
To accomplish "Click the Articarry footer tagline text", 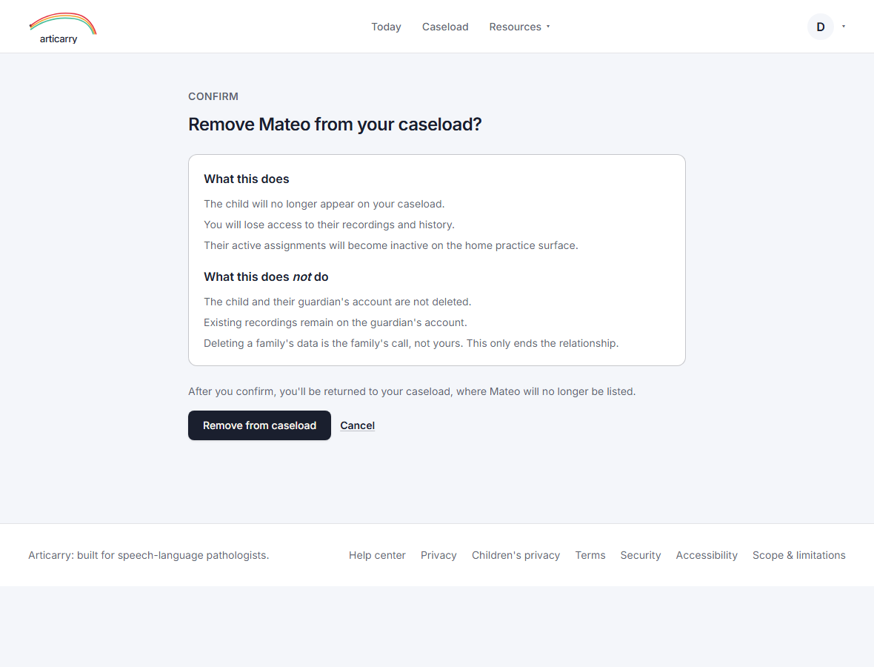I will point(149,555).
